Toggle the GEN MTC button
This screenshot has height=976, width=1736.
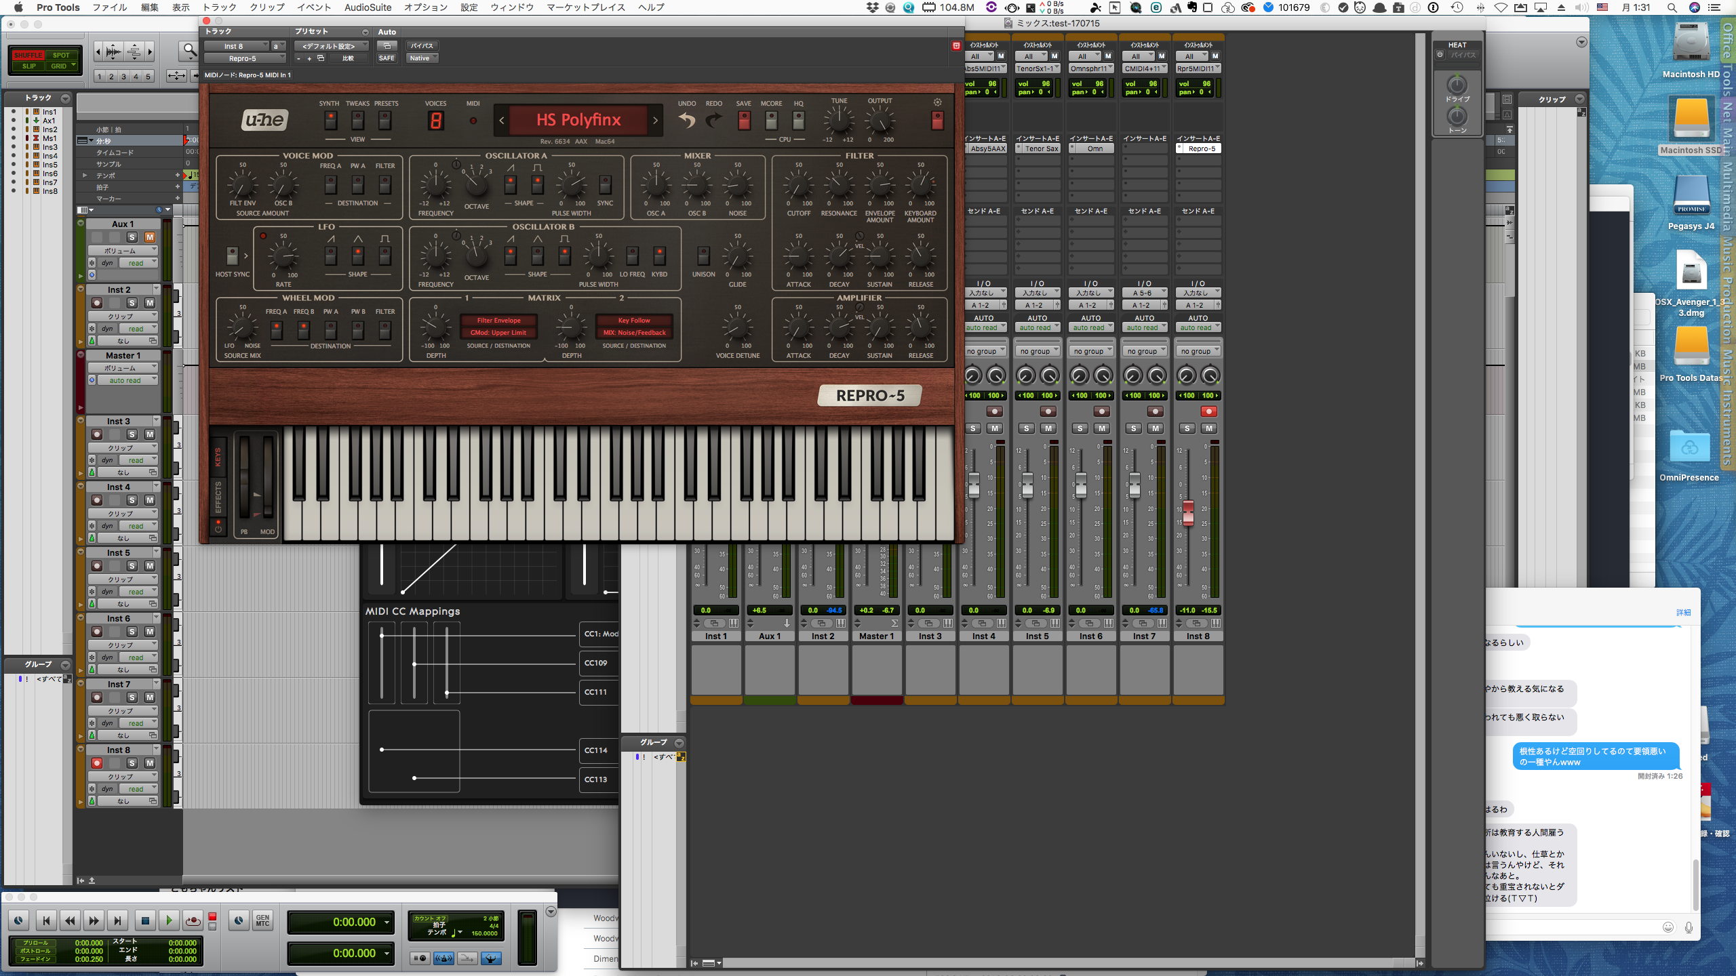(x=262, y=920)
